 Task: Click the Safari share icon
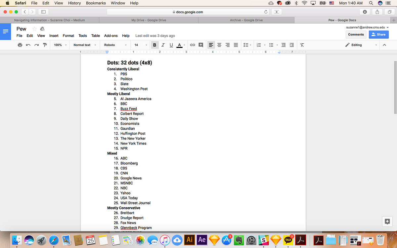coord(377,12)
